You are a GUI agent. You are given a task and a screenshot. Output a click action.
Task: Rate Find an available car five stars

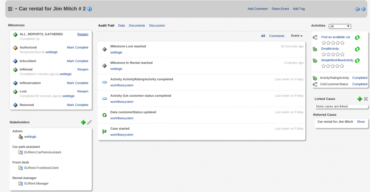point(342,43)
